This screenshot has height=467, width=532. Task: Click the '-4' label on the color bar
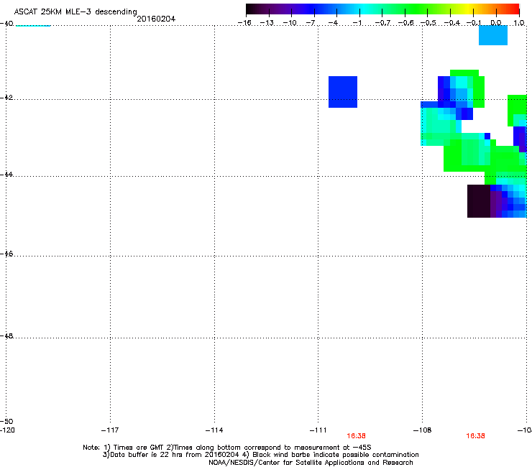(x=333, y=23)
